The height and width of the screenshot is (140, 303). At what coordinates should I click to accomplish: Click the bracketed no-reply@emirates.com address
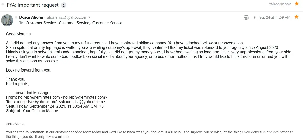click(x=84, y=97)
